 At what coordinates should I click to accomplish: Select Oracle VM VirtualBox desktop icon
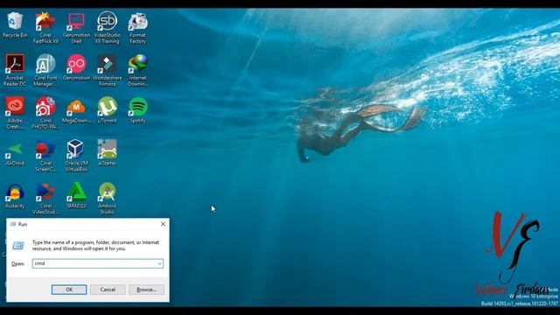click(x=76, y=156)
